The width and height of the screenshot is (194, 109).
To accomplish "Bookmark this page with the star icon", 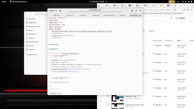I will 175,10.
